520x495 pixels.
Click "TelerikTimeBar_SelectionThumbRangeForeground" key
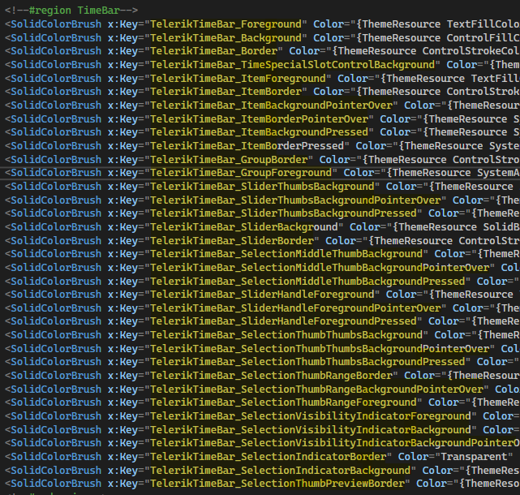[x=284, y=402]
